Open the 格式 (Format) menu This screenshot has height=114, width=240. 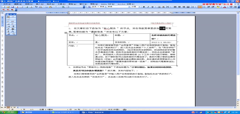(x=51, y=4)
